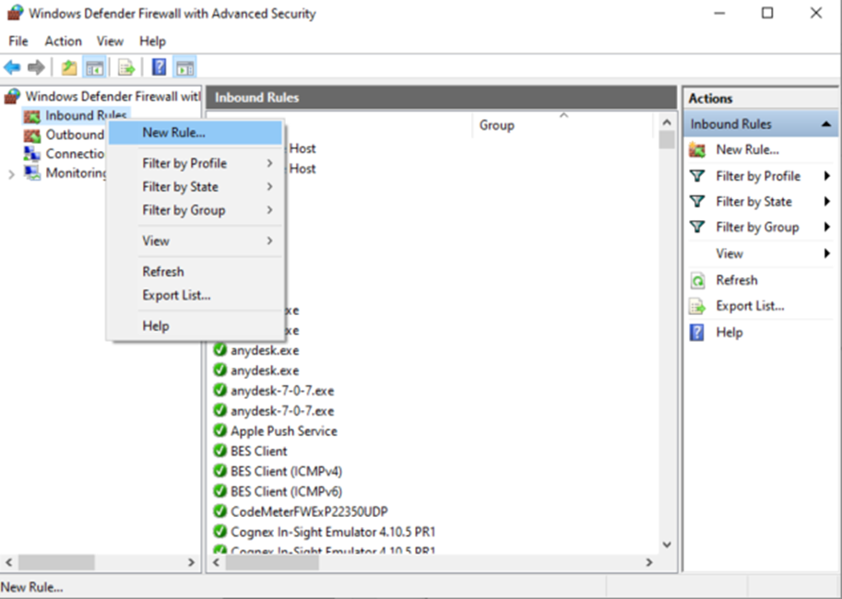Choose Export List... in the context menu
Image resolution: width=842 pixels, height=599 pixels.
pos(195,295)
